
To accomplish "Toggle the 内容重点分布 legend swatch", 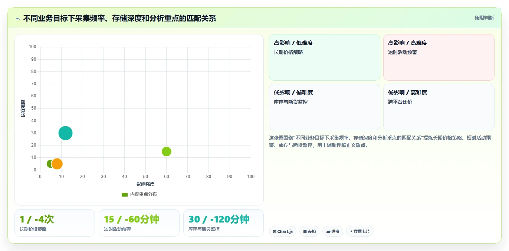I will [x=125, y=194].
